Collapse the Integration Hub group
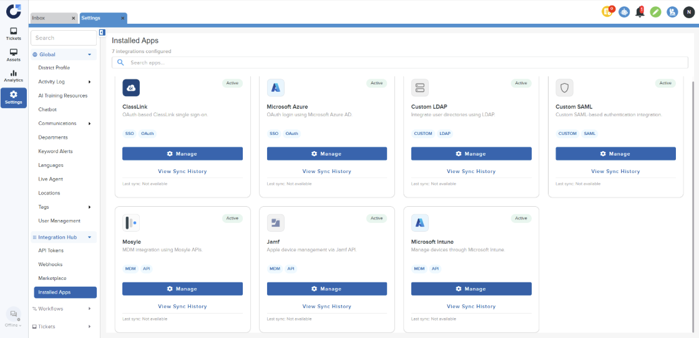Viewport: 699px width, 338px height. point(89,237)
